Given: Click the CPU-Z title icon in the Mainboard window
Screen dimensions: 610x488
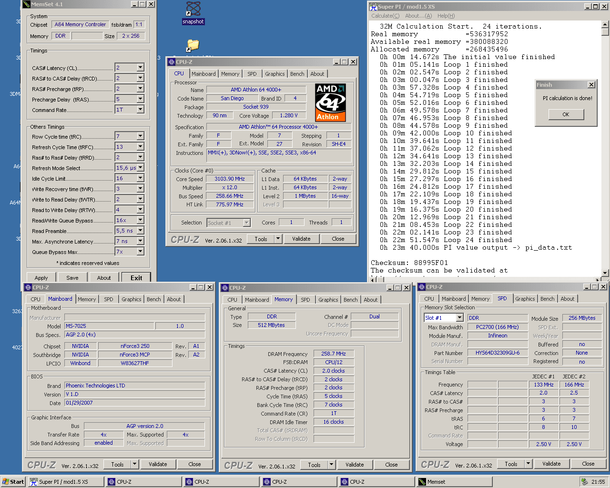Looking at the screenshot, I should coord(28,287).
